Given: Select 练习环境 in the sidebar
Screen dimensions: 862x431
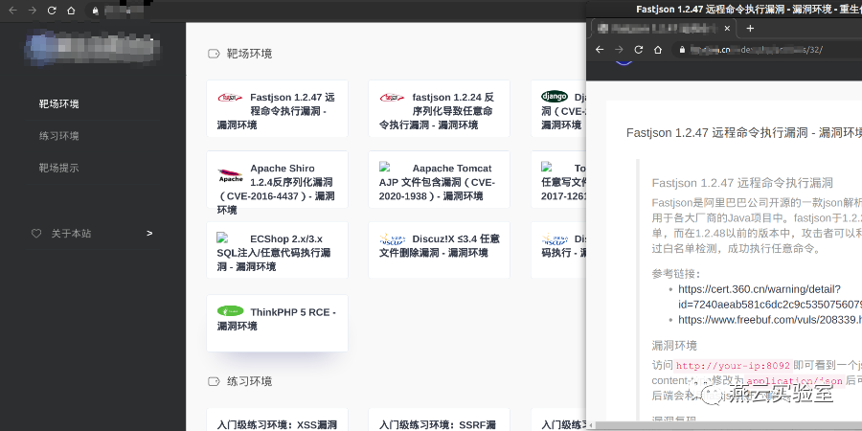Looking at the screenshot, I should point(58,136).
